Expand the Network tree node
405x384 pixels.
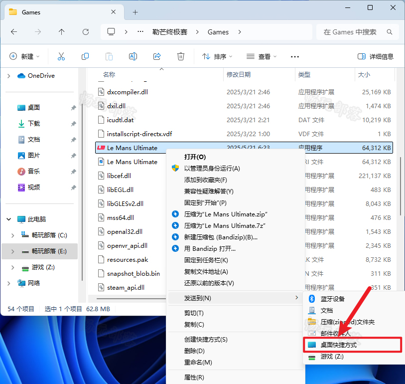[9, 283]
